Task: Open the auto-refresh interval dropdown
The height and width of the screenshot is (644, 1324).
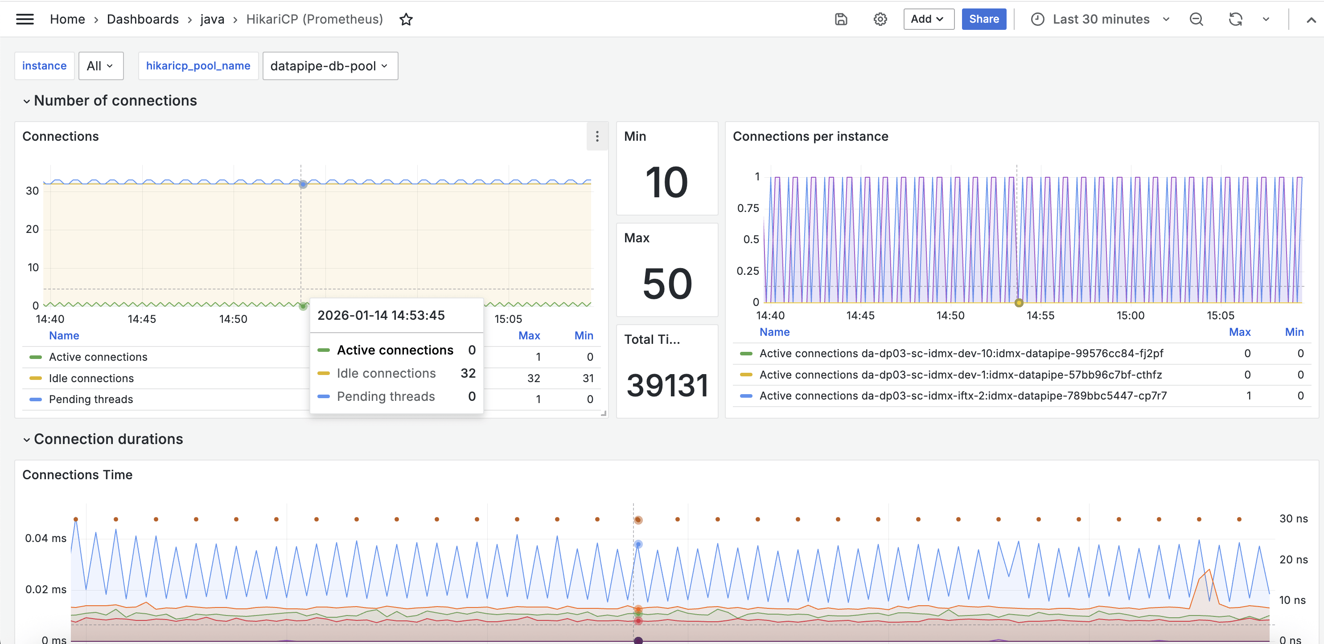Action: coord(1266,19)
